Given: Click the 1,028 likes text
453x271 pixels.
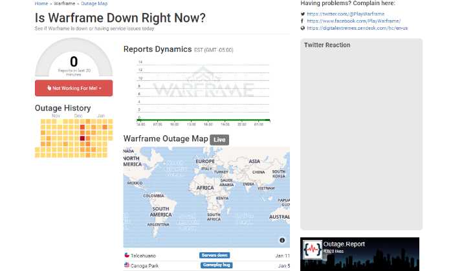Looking at the screenshot, I should point(333,252).
